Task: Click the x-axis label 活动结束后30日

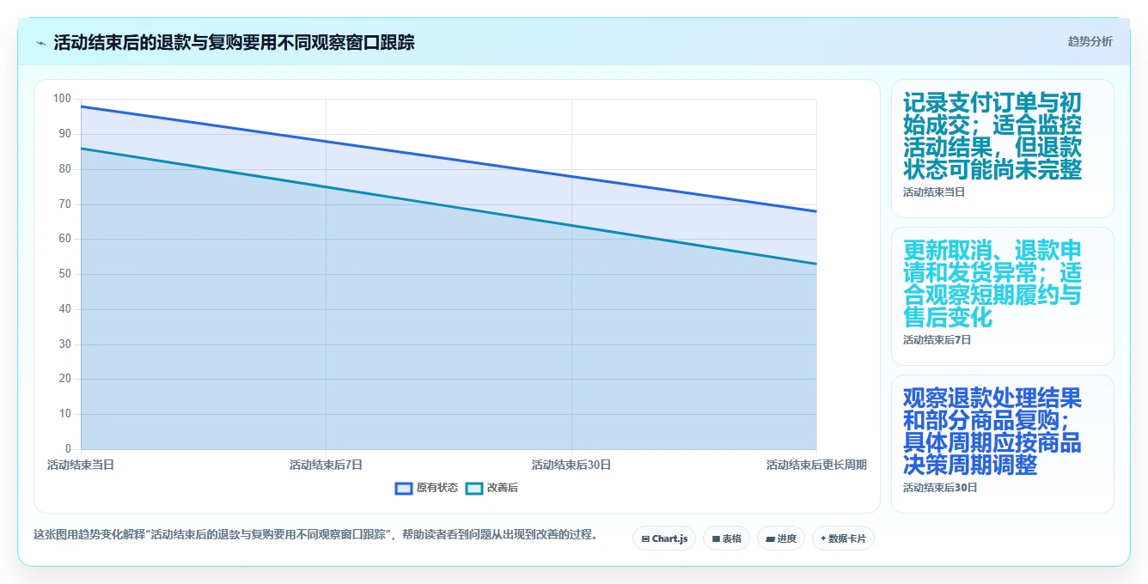Action: click(x=571, y=465)
